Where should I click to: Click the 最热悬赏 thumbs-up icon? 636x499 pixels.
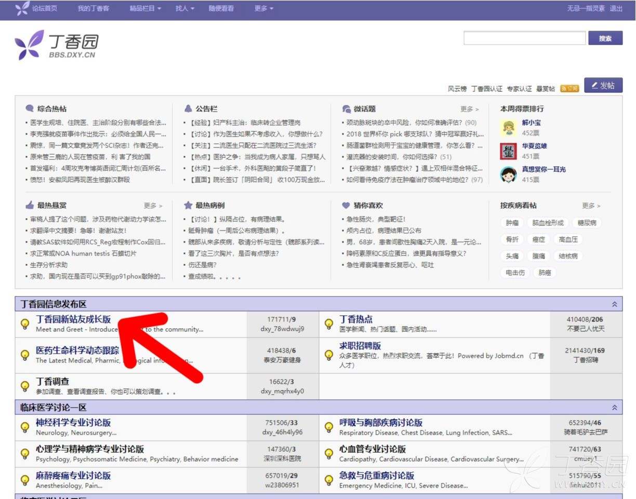point(30,205)
